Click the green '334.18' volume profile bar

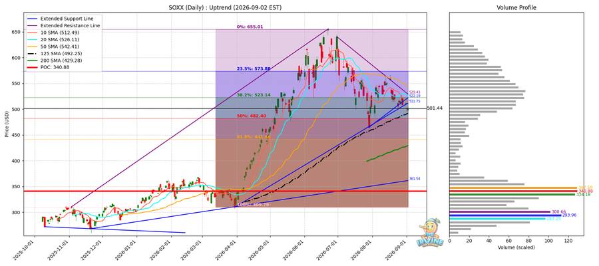pyautogui.click(x=512, y=194)
